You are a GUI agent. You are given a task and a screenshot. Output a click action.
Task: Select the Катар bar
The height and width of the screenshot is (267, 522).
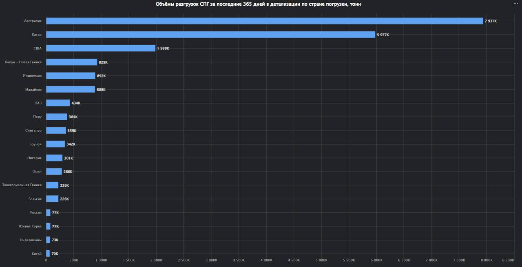[x=210, y=35]
